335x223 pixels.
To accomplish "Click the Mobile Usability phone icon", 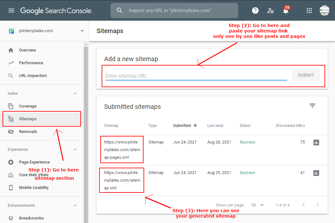I will 11,188.
